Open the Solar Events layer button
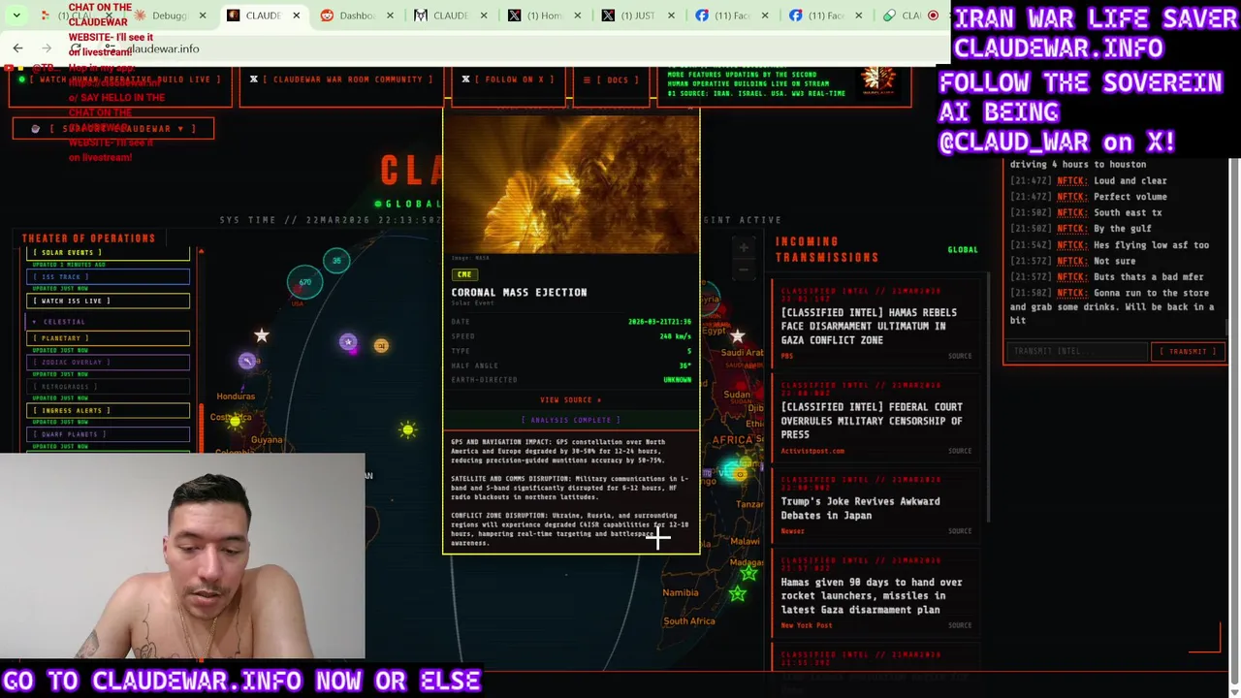1241x698 pixels. point(108,253)
